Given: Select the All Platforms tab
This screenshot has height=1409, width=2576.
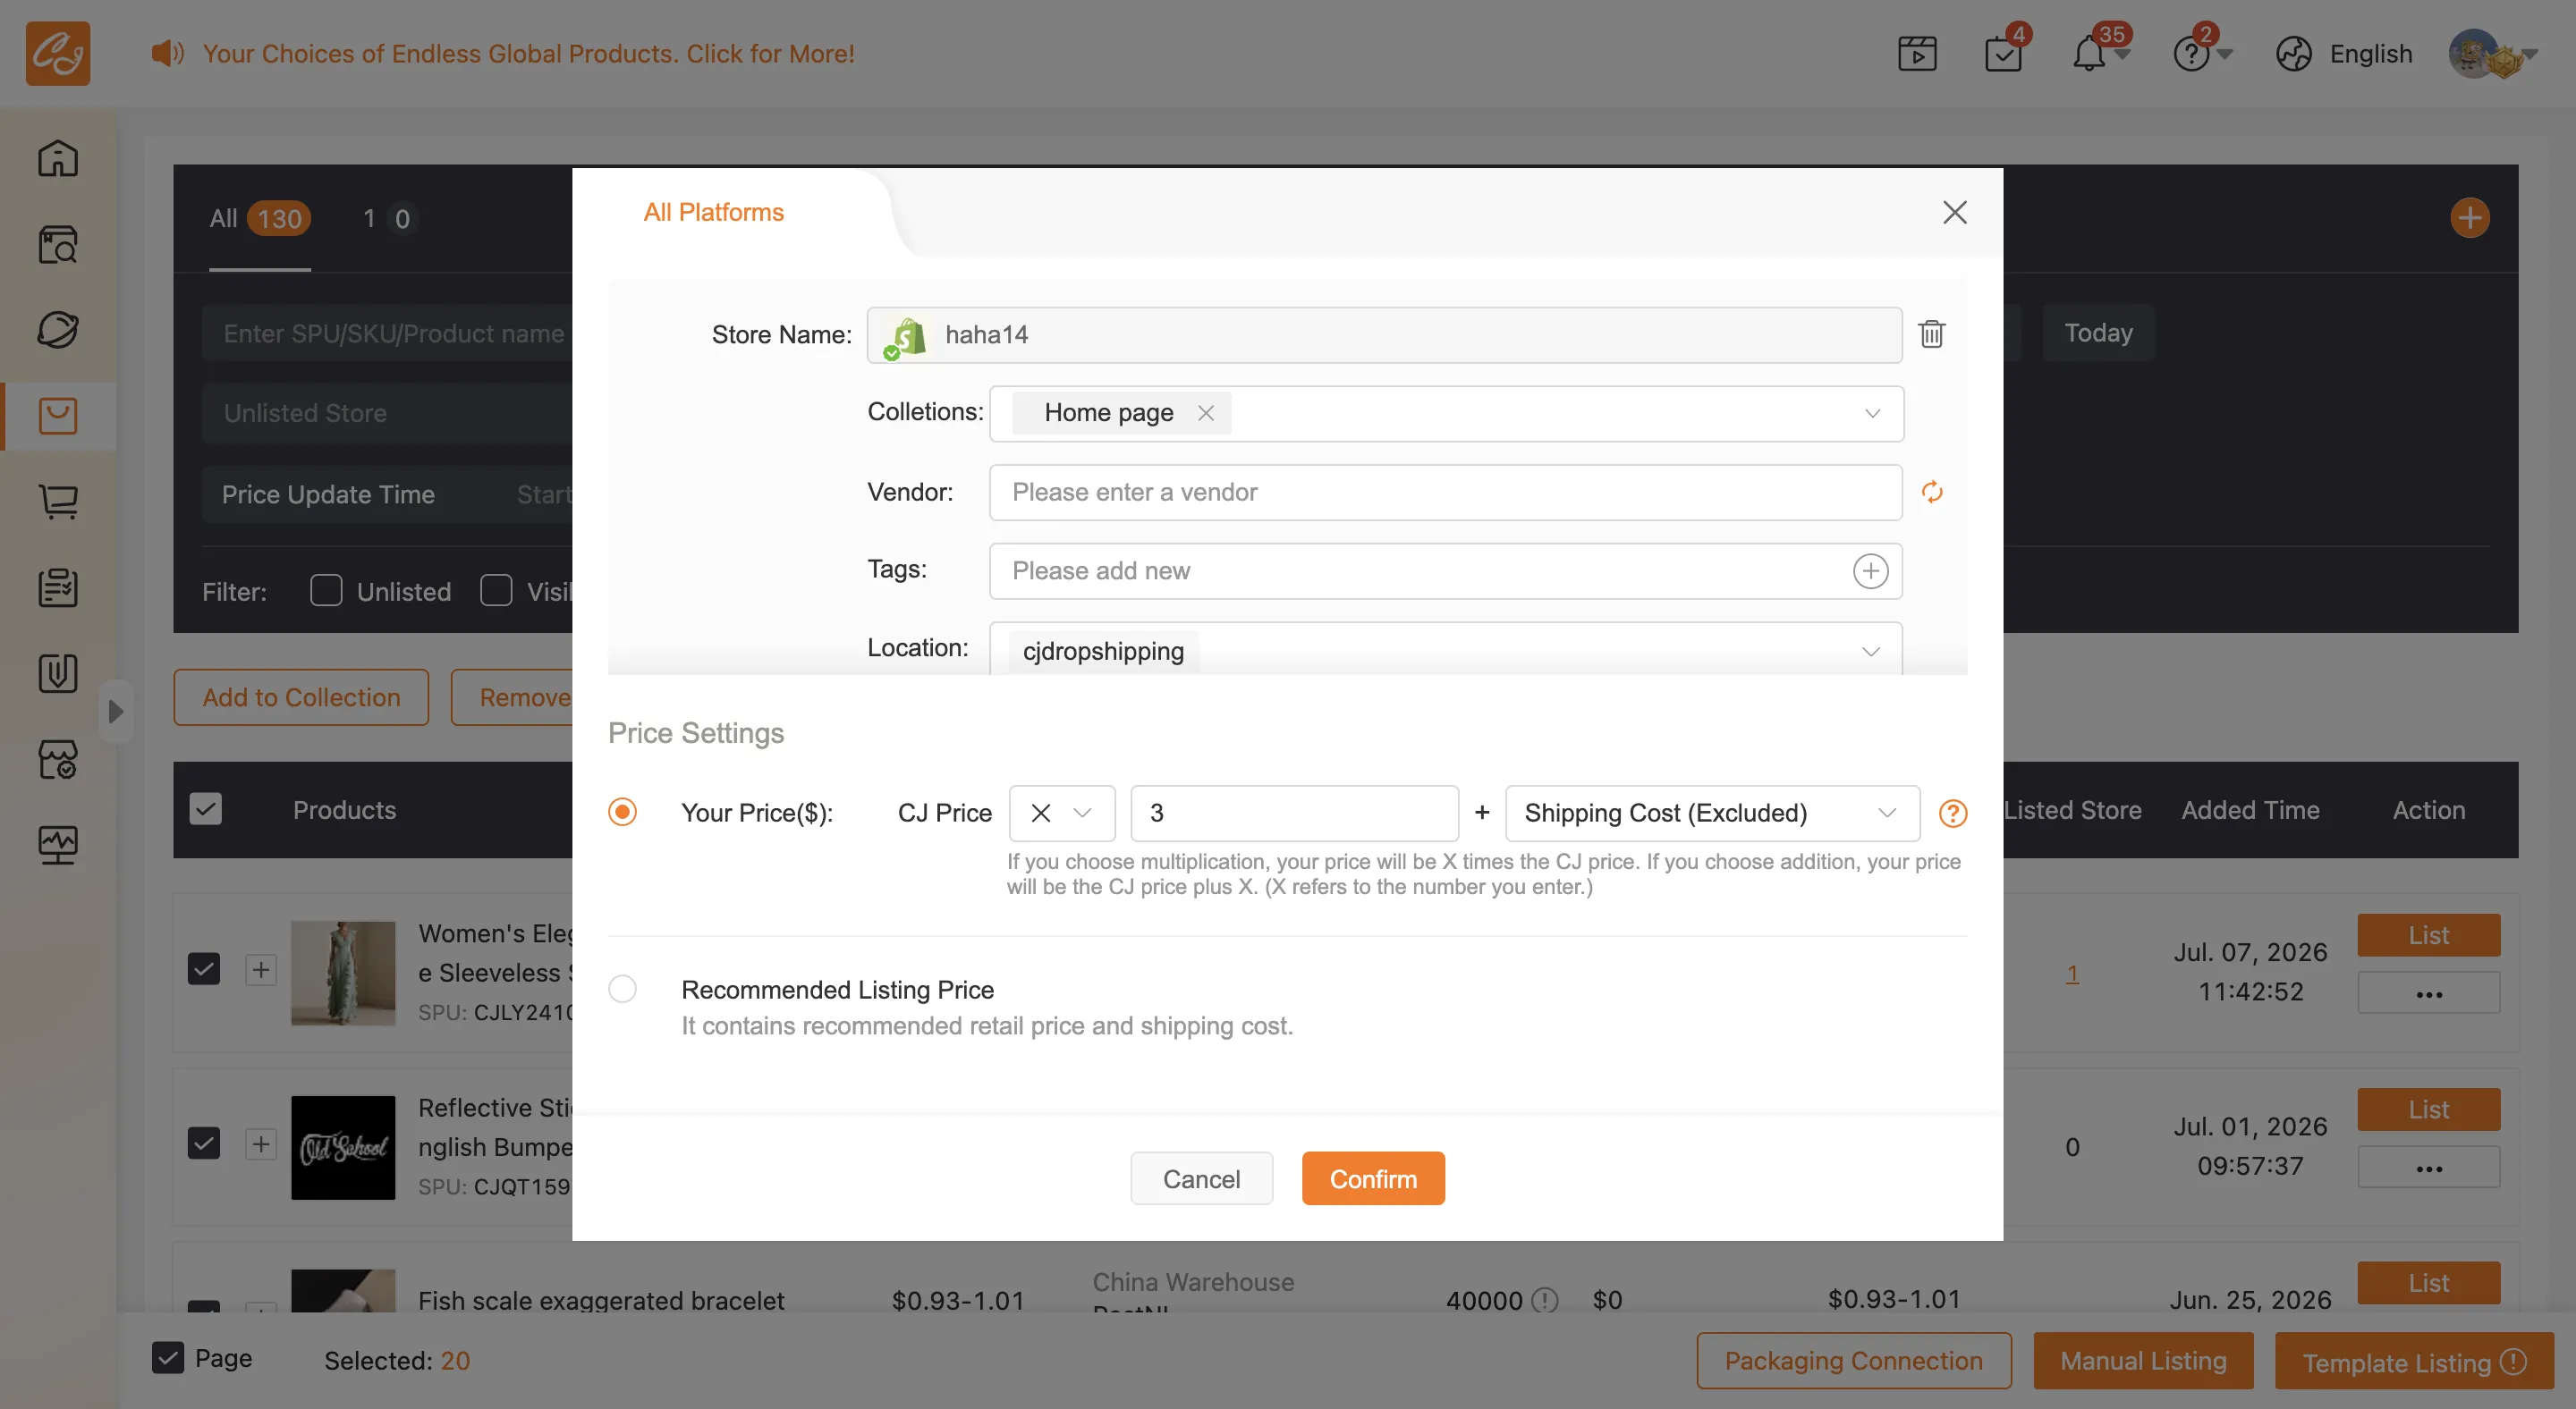Looking at the screenshot, I should coord(713,212).
